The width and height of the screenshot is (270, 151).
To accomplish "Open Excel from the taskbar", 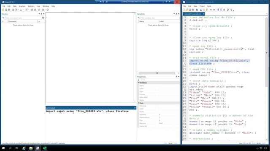I will [x=45, y=148].
